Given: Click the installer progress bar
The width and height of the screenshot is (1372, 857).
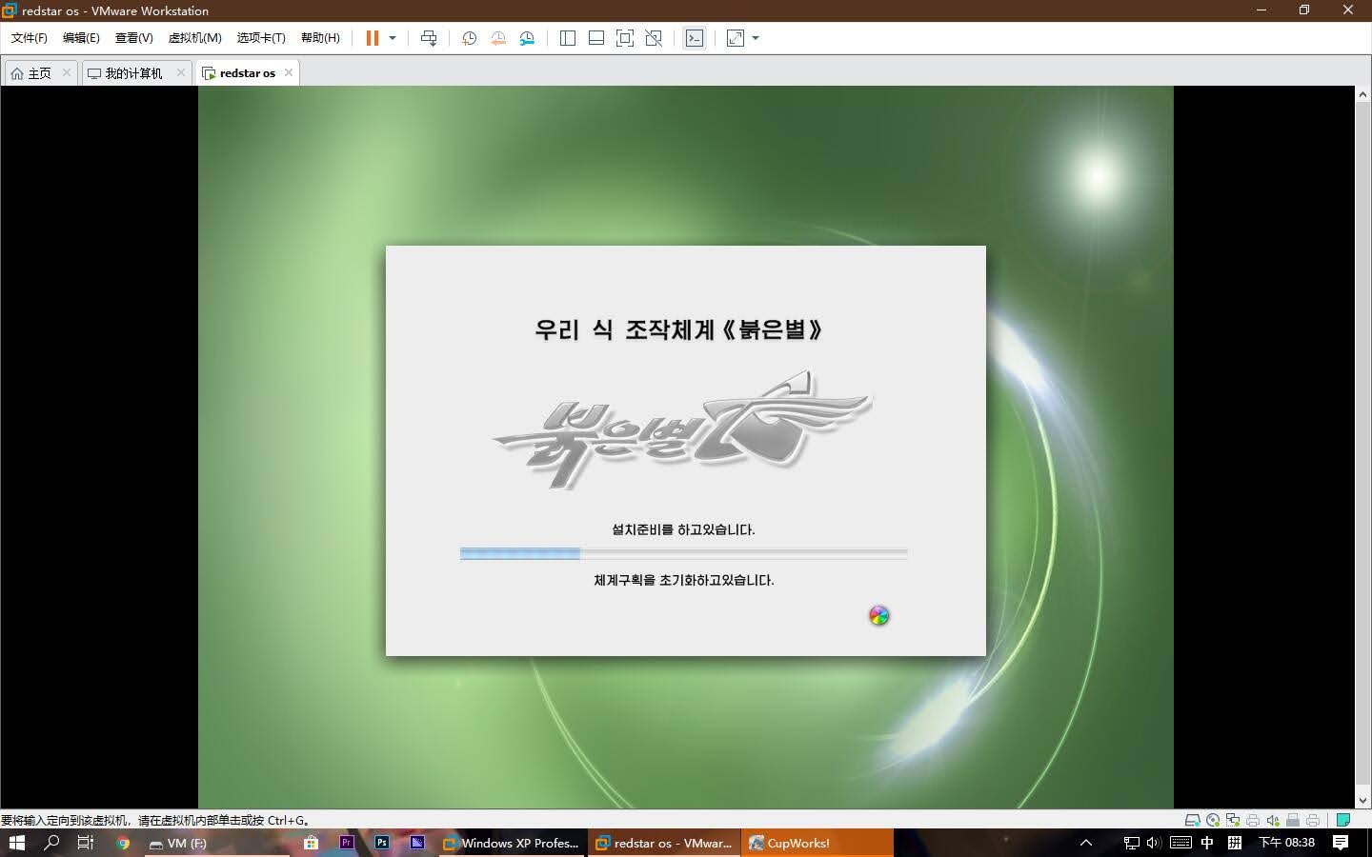Looking at the screenshot, I should tap(683, 553).
